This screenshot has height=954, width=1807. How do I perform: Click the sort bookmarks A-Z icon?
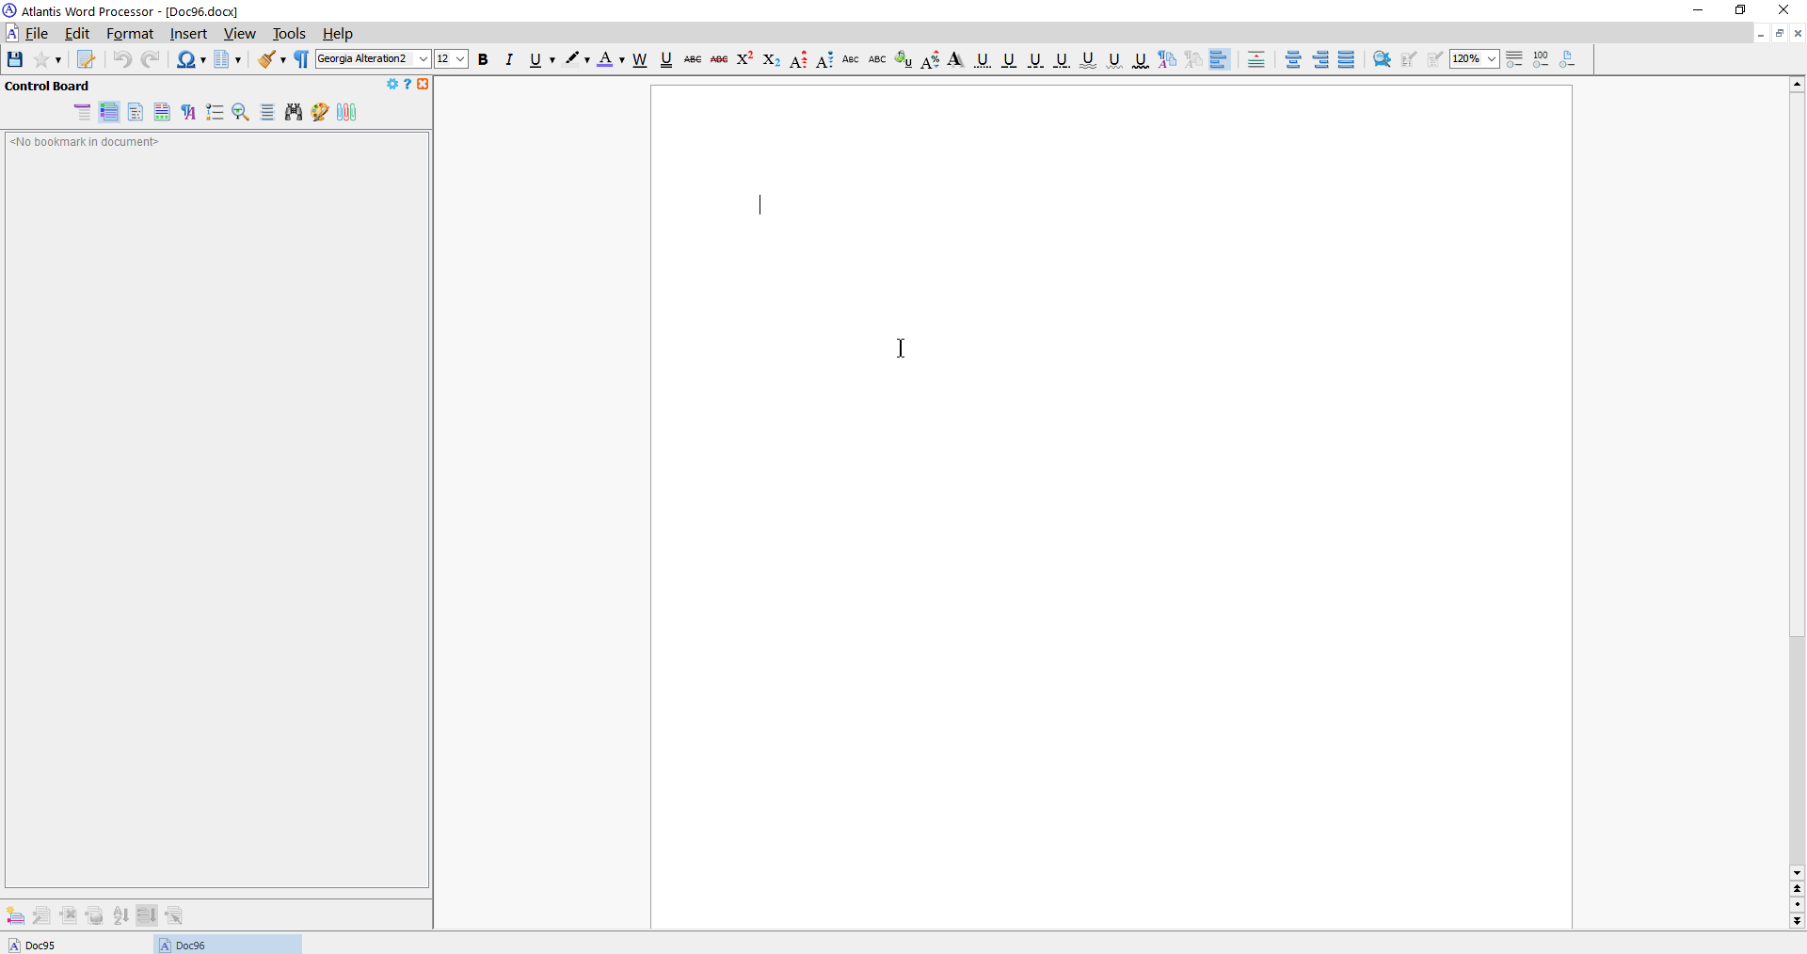121,915
